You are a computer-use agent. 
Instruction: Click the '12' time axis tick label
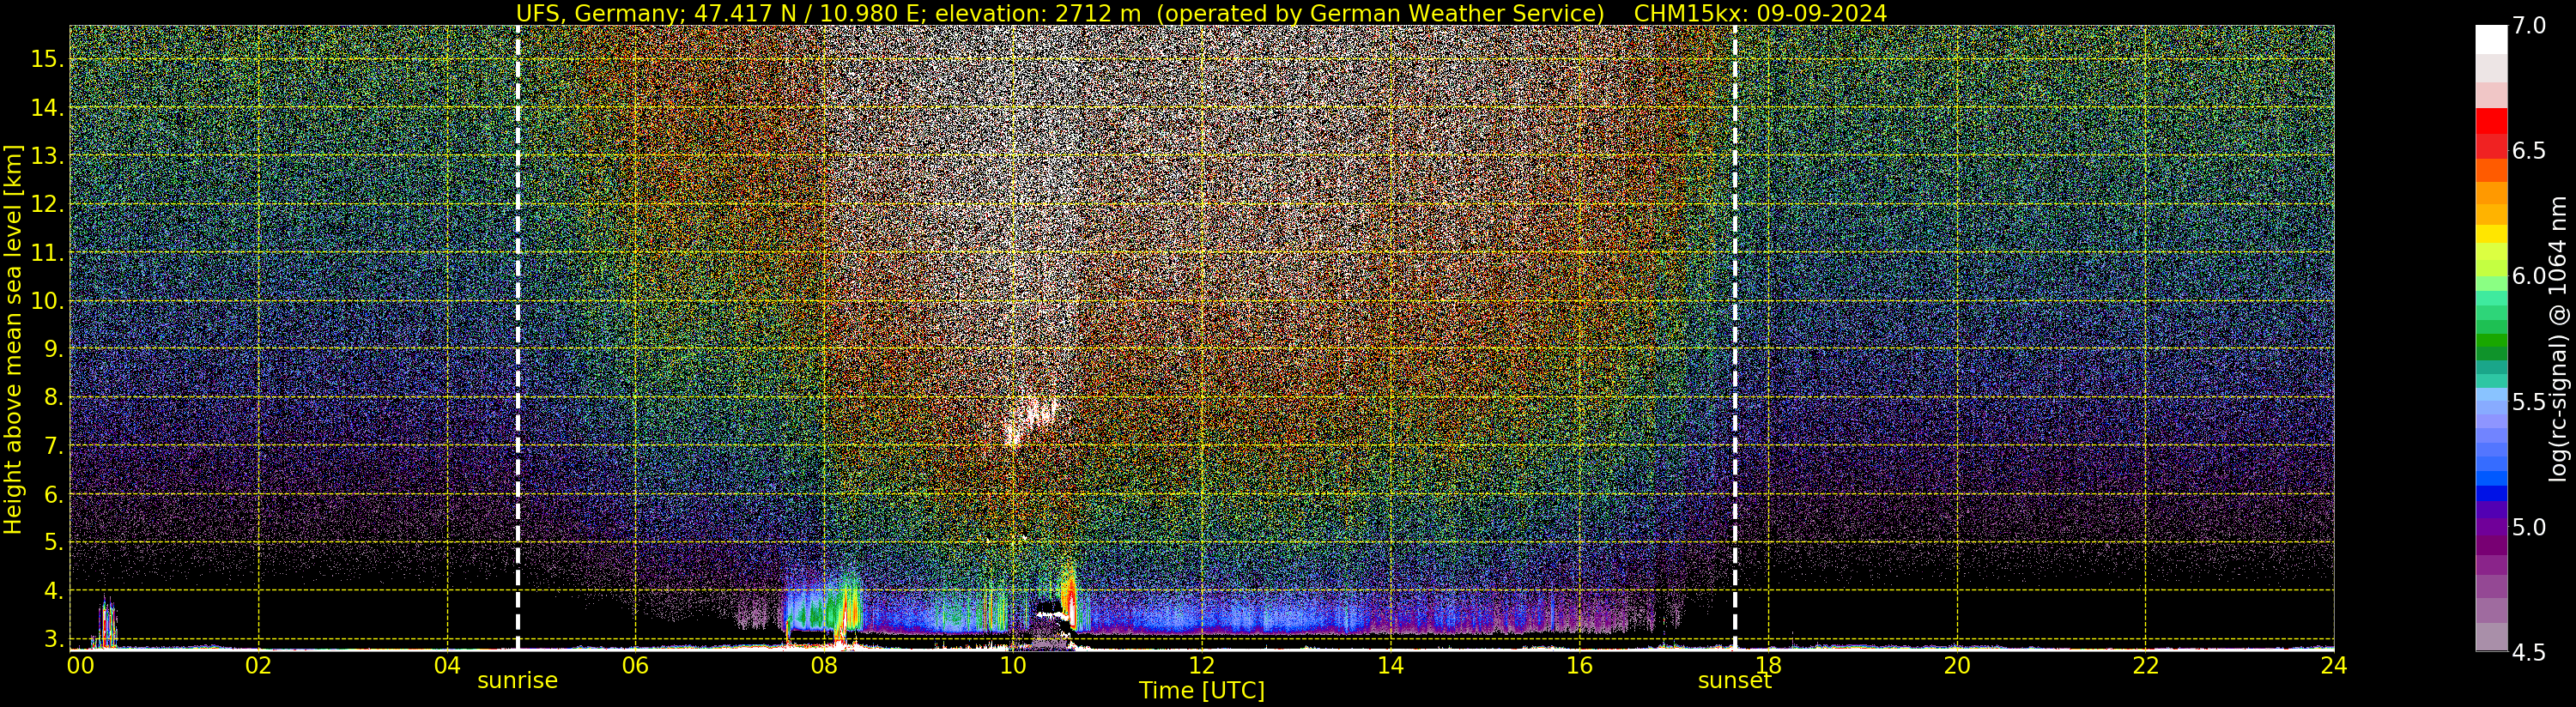coord(1201,665)
